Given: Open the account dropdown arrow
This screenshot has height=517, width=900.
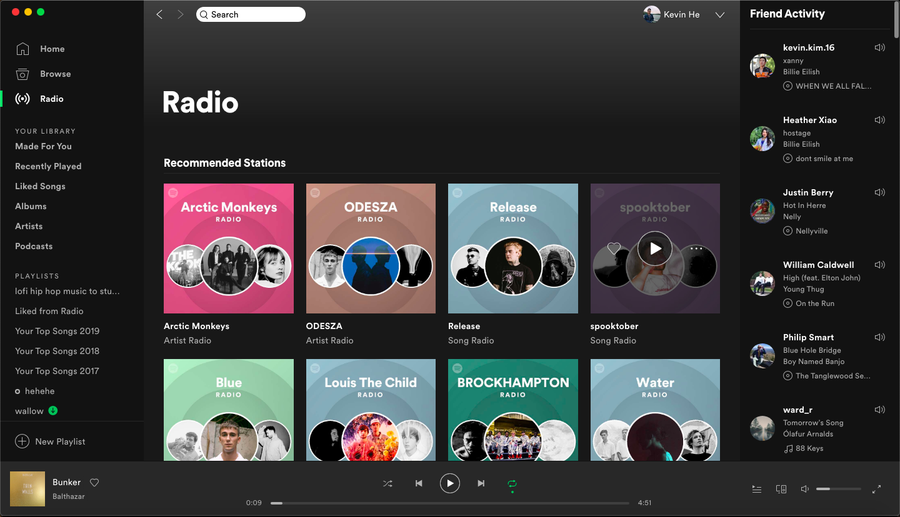Looking at the screenshot, I should click(720, 15).
